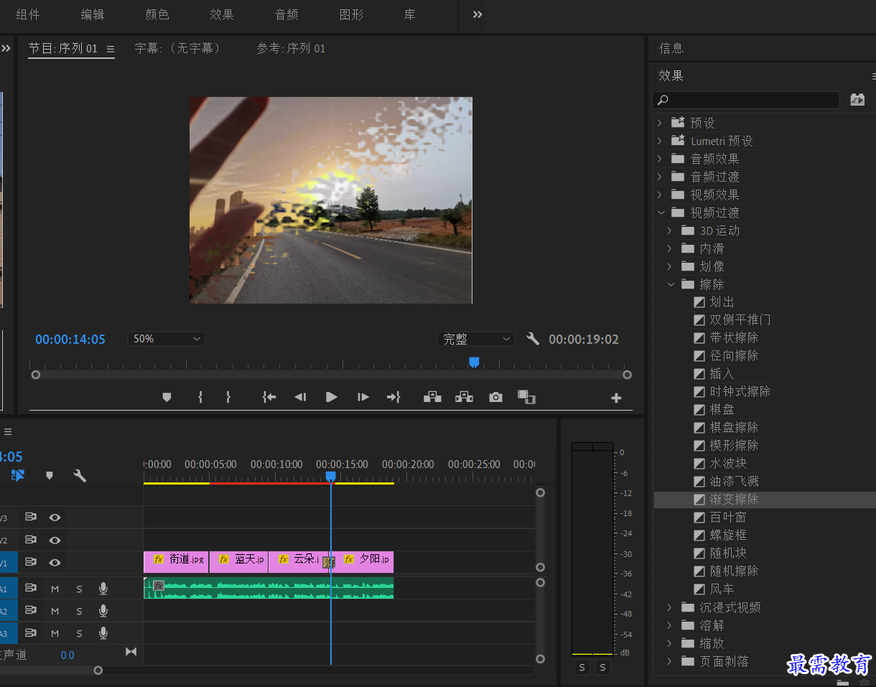The image size is (876, 687).
Task: Toggle linked selection in the timeline
Action: click(x=18, y=475)
